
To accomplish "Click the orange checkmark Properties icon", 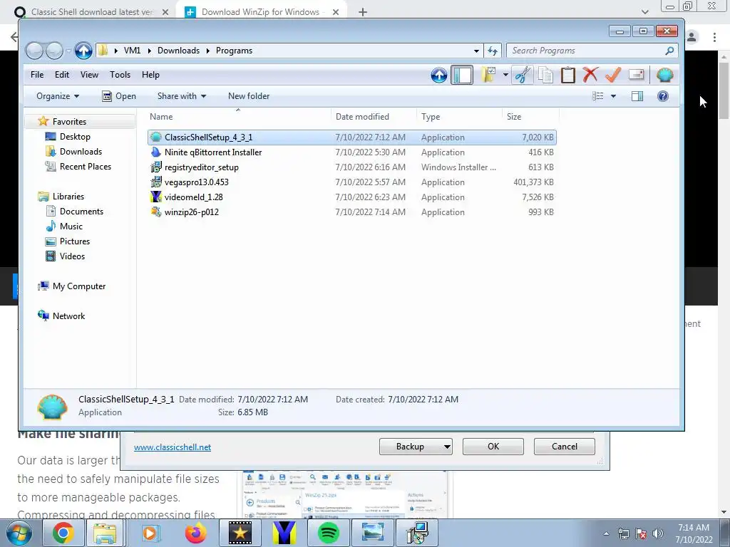I will click(x=612, y=75).
